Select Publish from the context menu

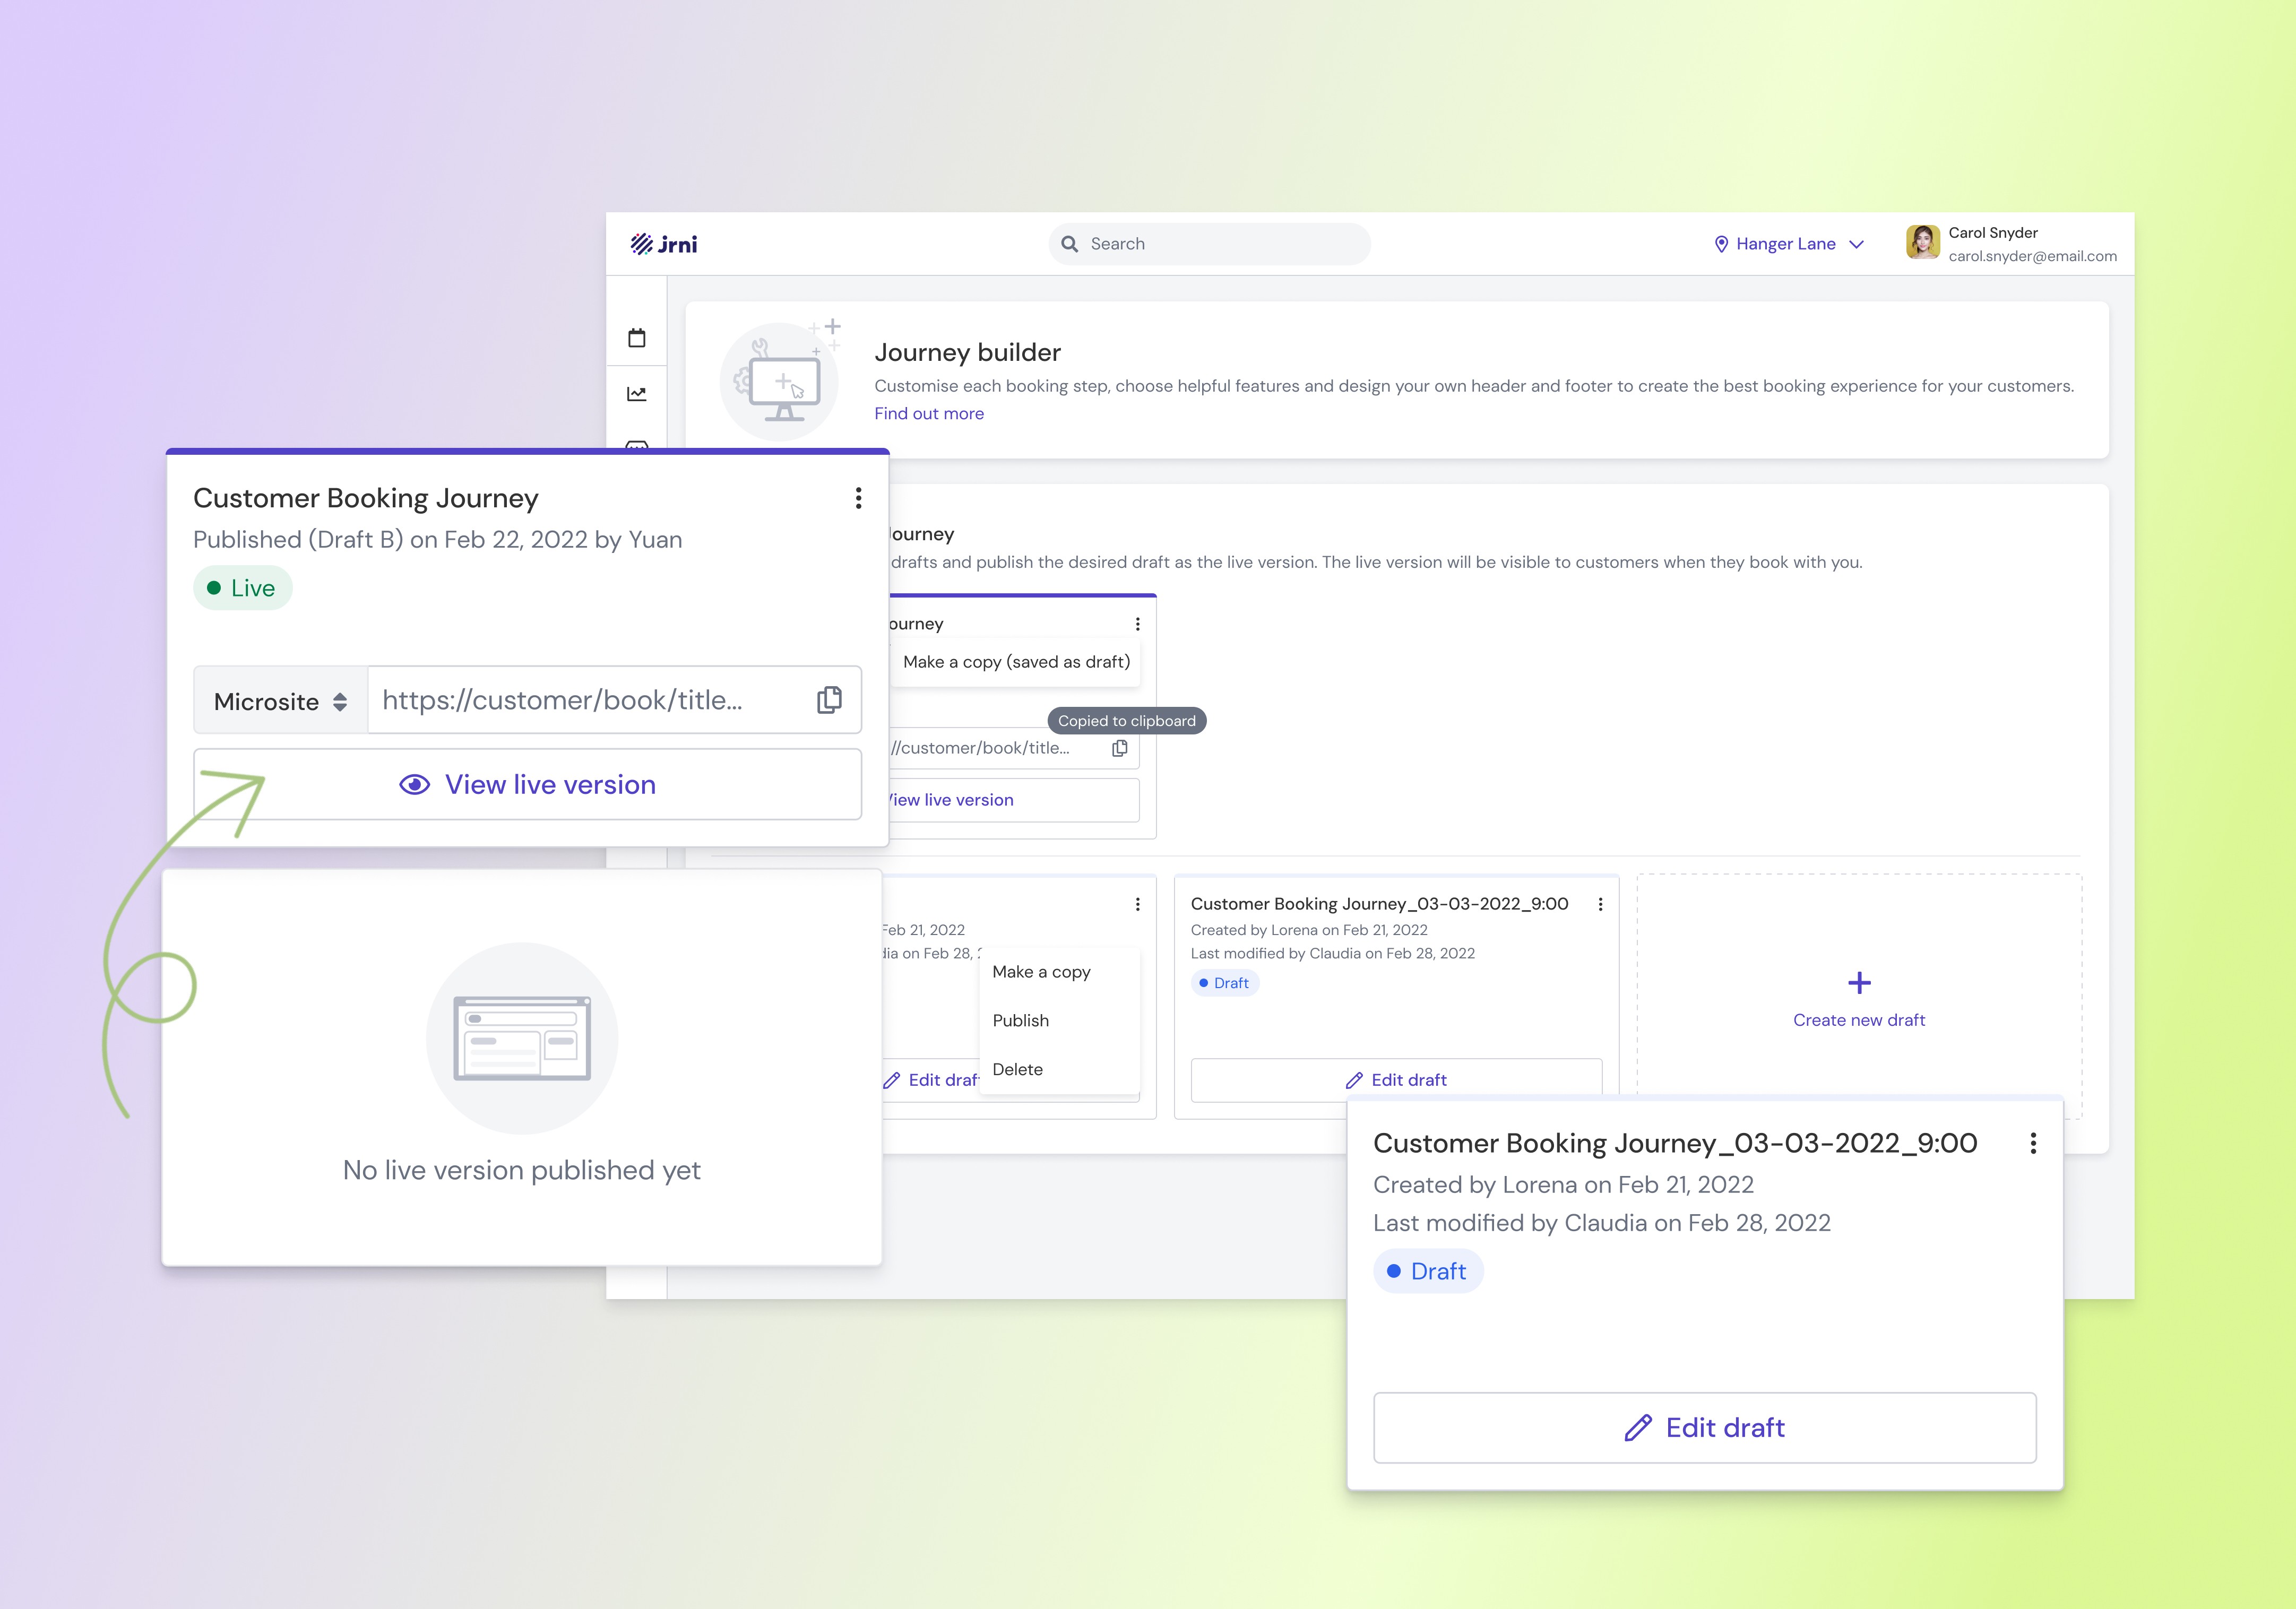(x=1020, y=1020)
